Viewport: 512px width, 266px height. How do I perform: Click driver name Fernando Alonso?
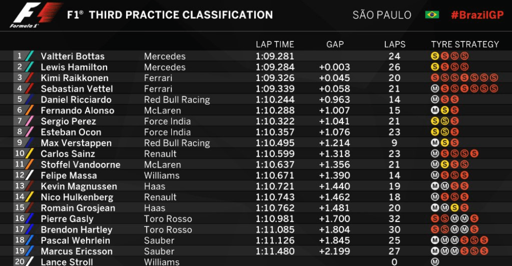77,110
